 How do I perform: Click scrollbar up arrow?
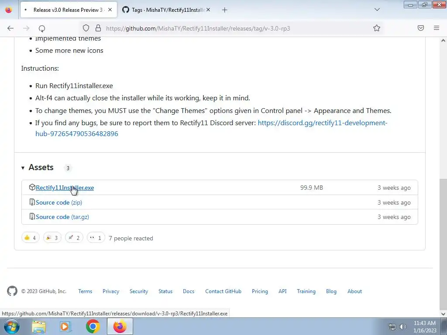click(x=443, y=41)
